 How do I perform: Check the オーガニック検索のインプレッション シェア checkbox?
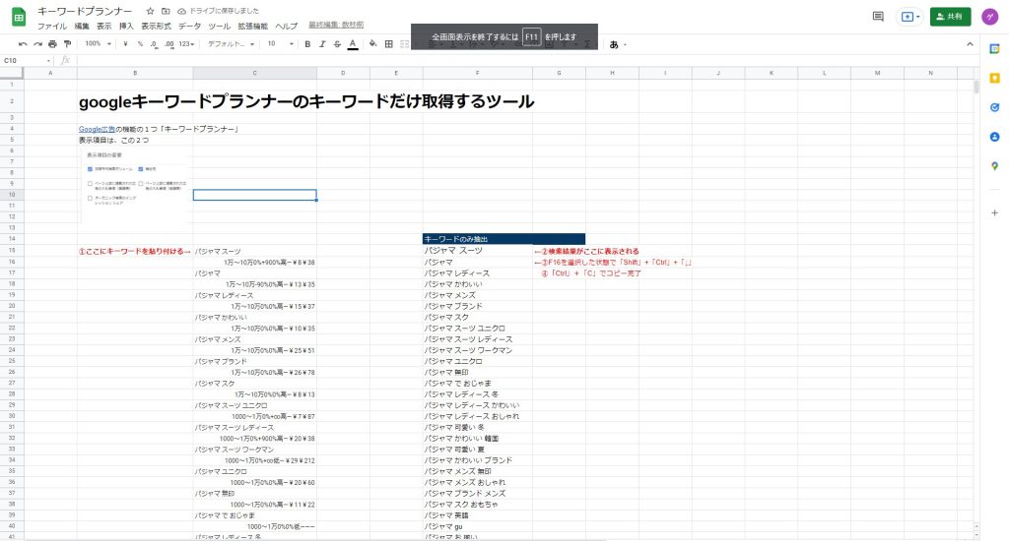pos(90,198)
